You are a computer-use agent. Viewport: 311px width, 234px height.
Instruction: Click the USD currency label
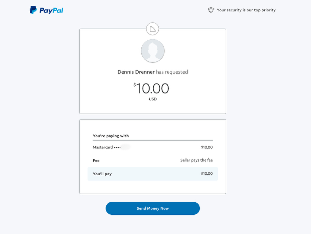tap(153, 99)
